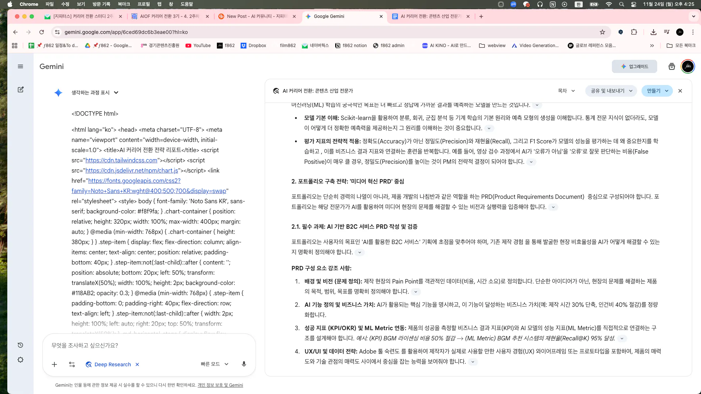
Task: Open 모든 북마크 folder
Action: (x=681, y=46)
